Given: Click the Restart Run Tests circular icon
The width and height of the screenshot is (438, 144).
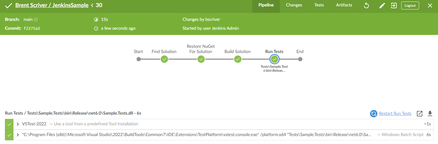Looking at the screenshot, I should tap(373, 114).
